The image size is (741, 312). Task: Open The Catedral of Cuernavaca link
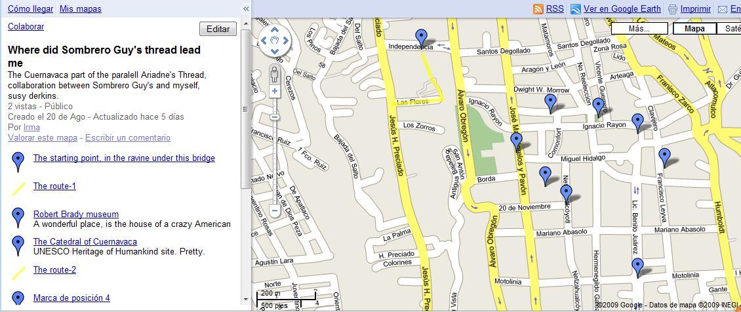tap(85, 241)
